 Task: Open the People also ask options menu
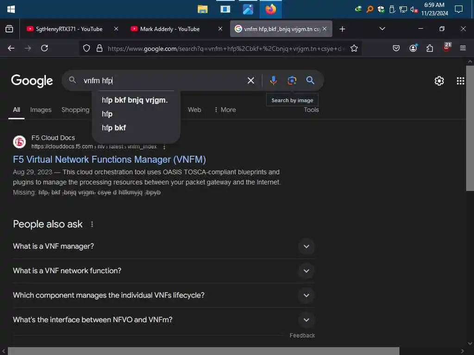click(x=92, y=224)
